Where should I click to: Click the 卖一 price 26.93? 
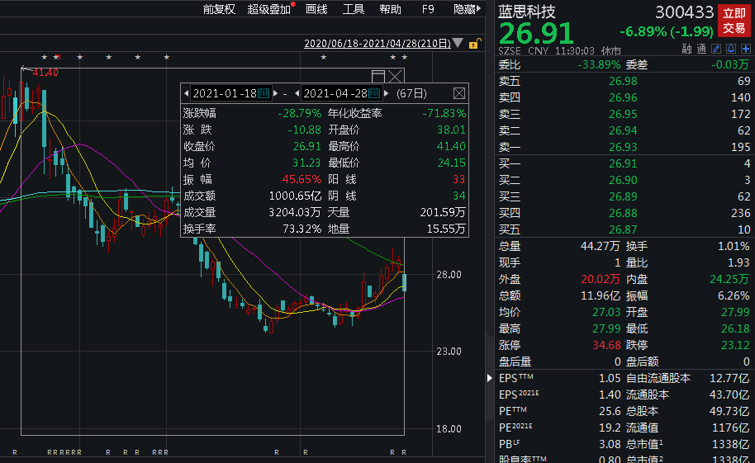(x=623, y=147)
